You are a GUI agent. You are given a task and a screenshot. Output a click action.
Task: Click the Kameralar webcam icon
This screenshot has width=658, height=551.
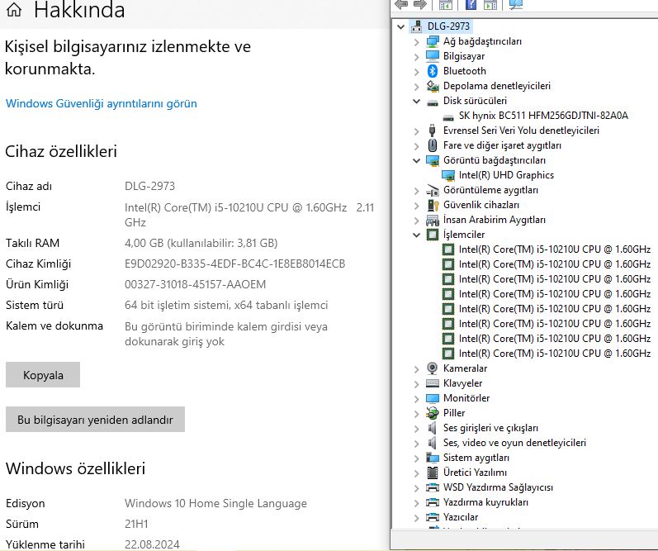tap(433, 368)
